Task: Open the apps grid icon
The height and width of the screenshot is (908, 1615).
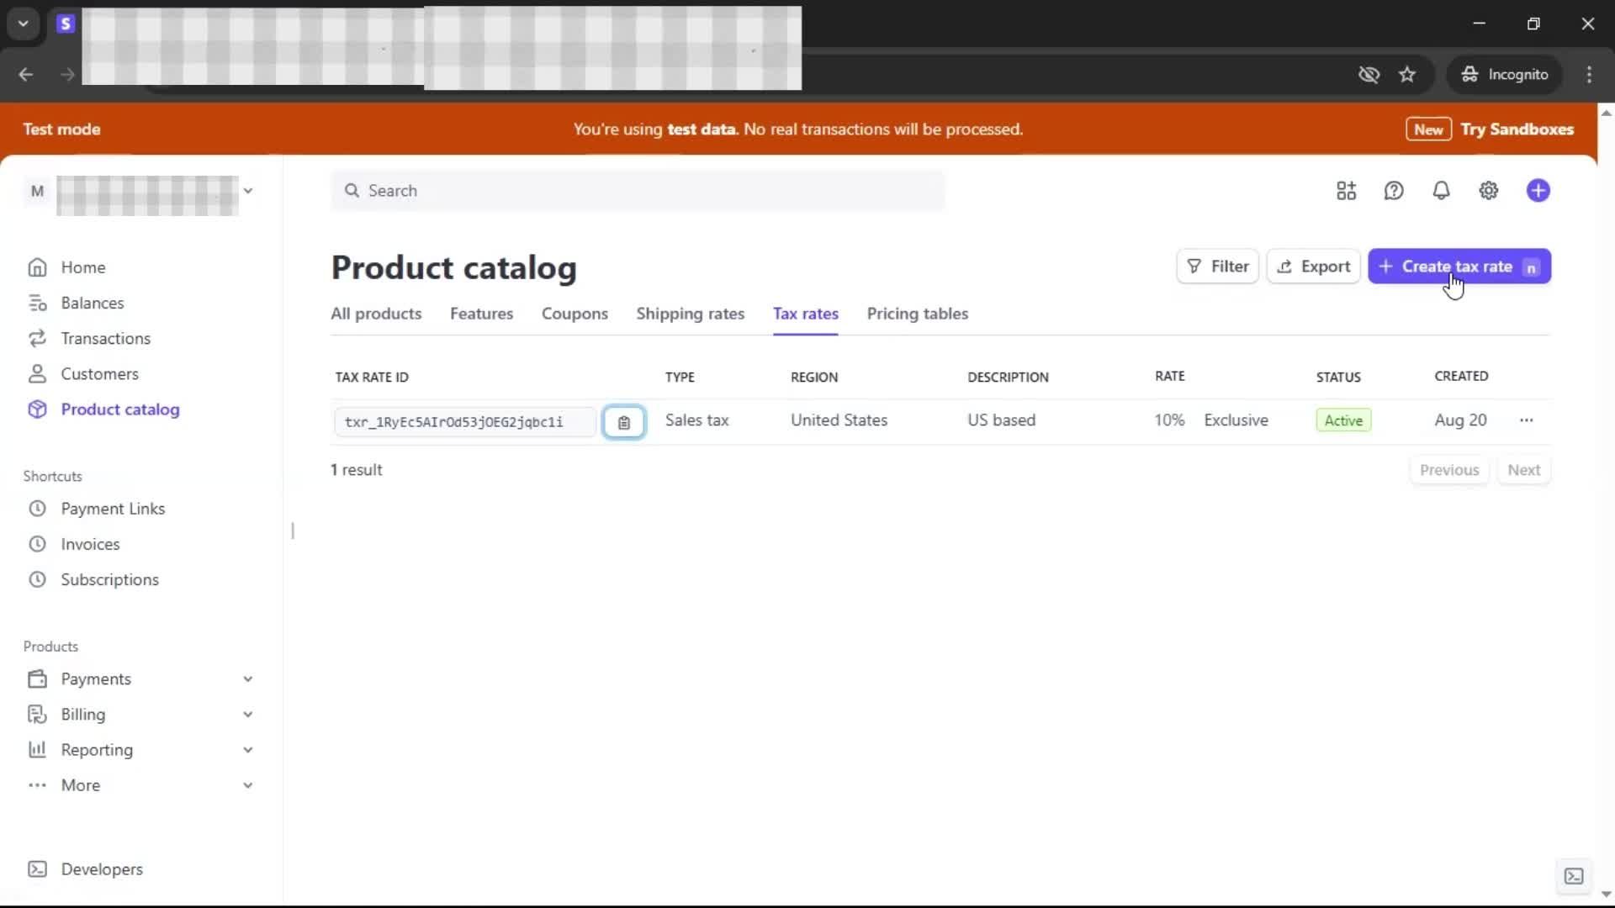Action: 1346,191
